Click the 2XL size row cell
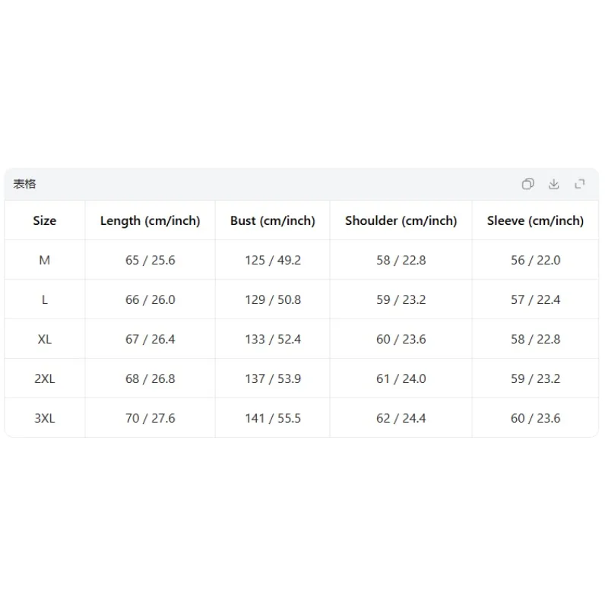This screenshot has height=608, width=608. coord(45,378)
